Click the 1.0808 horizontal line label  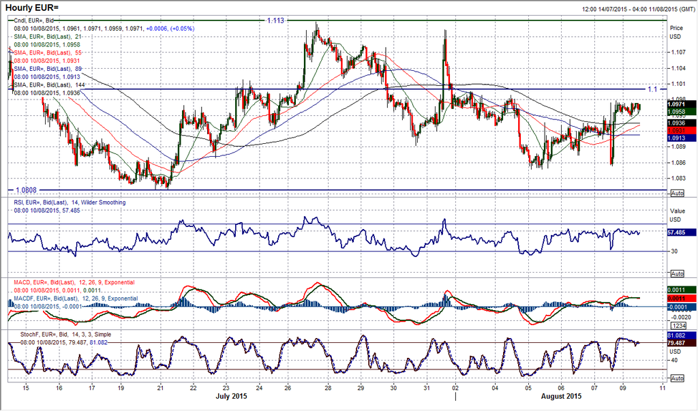coord(27,190)
